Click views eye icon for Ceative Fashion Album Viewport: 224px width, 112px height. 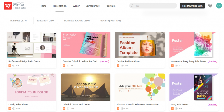point(122,65)
